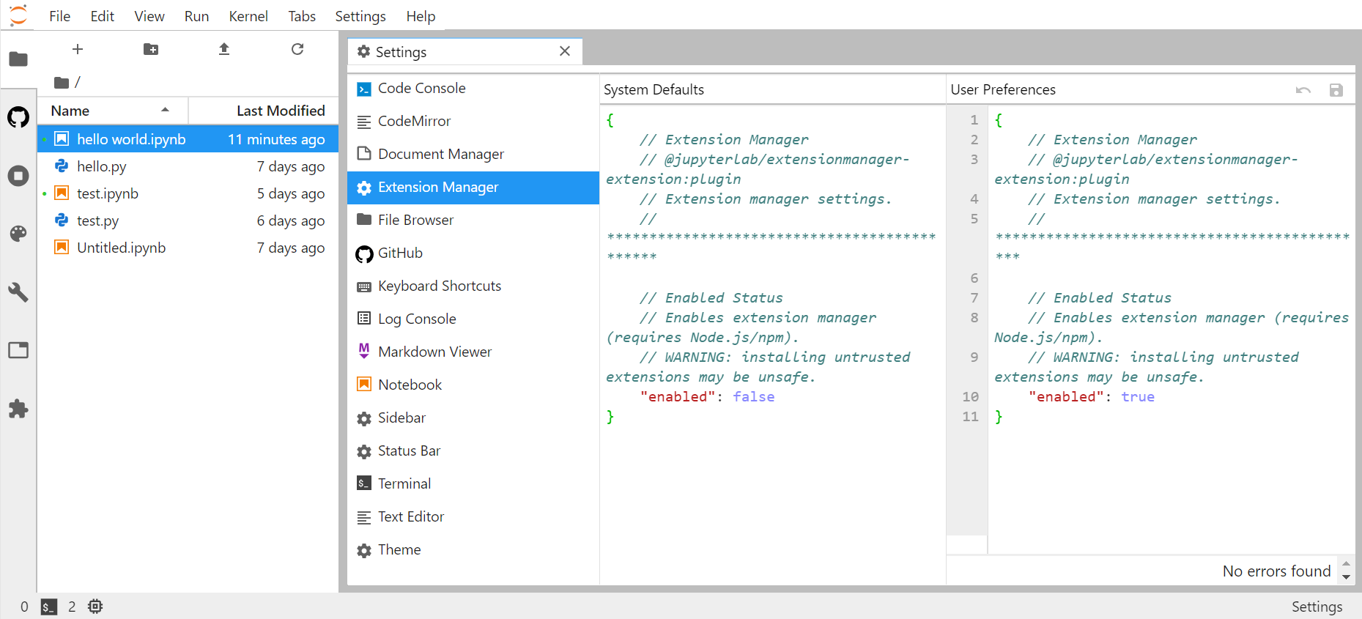Screen dimensions: 1362x619
Task: Open the Commands palette sidebar icon
Action: [x=18, y=234]
